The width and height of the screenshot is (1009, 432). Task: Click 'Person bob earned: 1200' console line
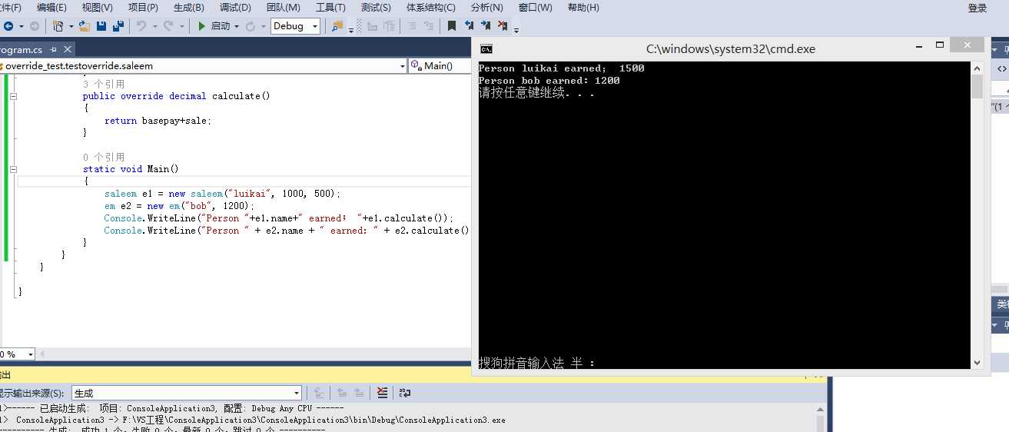[x=549, y=80]
